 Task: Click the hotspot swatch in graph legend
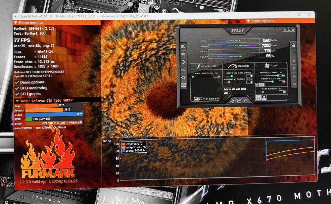click(124, 147)
